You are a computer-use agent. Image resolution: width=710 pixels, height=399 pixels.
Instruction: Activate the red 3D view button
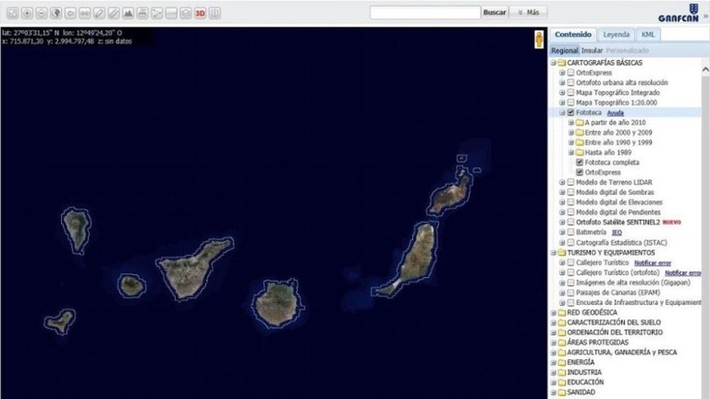coord(200,13)
